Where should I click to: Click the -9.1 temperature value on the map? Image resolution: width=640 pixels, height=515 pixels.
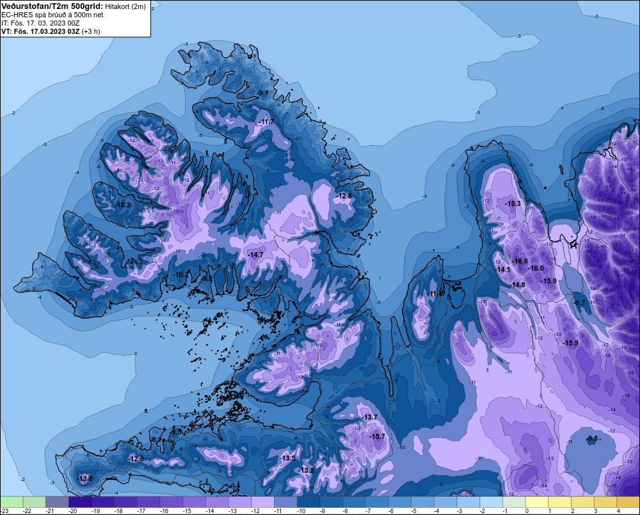[x=262, y=93]
